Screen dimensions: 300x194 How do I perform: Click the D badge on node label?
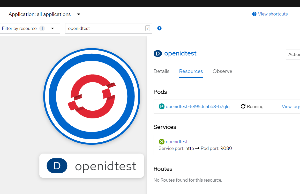pos(57,166)
